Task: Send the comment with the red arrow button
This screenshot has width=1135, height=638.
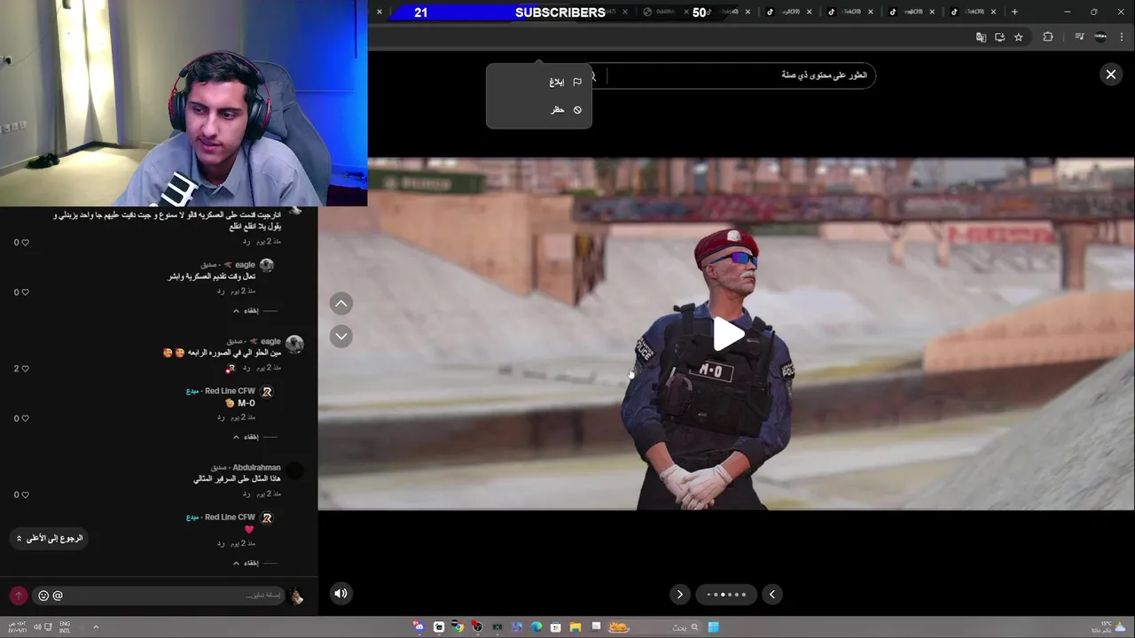Action: pyautogui.click(x=19, y=595)
